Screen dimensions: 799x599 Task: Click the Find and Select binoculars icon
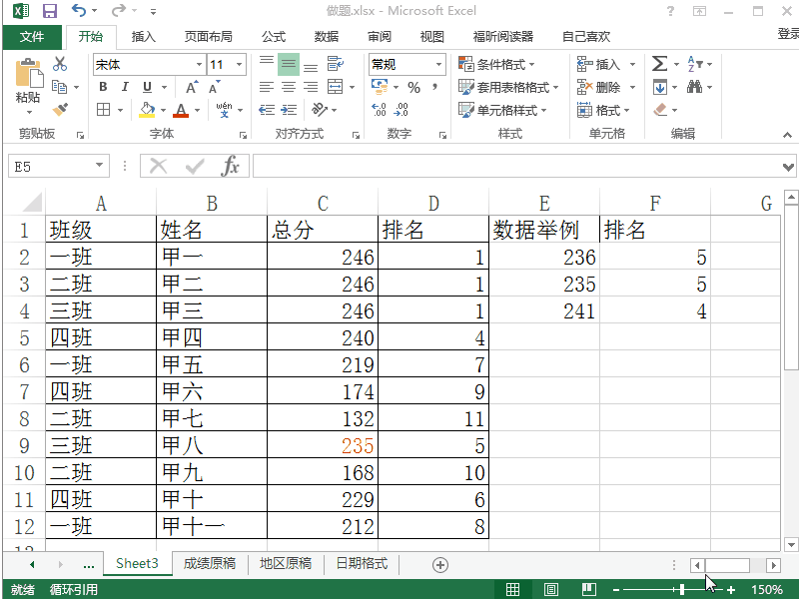[694, 87]
